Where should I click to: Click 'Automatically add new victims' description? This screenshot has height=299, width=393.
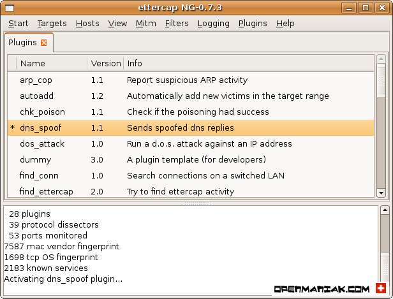coord(228,96)
